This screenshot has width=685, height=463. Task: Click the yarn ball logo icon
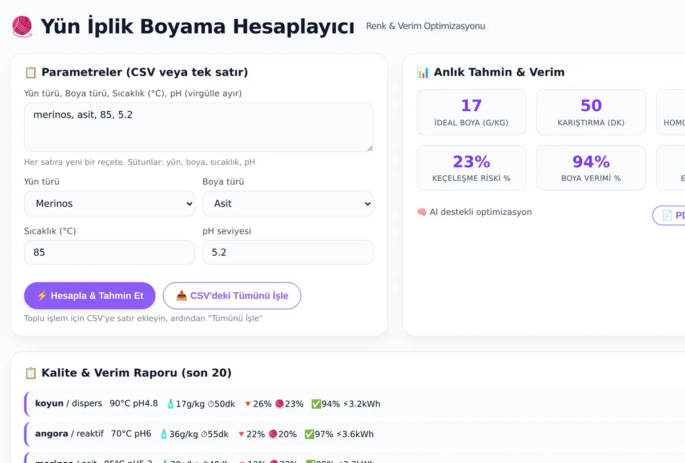coord(23,26)
